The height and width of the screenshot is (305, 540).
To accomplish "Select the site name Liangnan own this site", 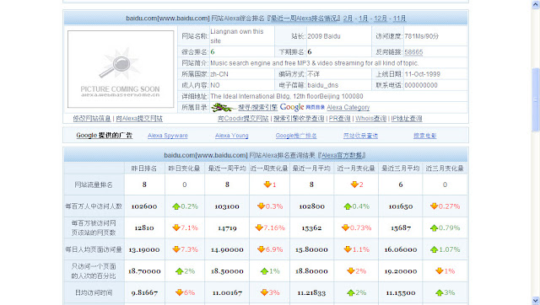I will point(237,36).
